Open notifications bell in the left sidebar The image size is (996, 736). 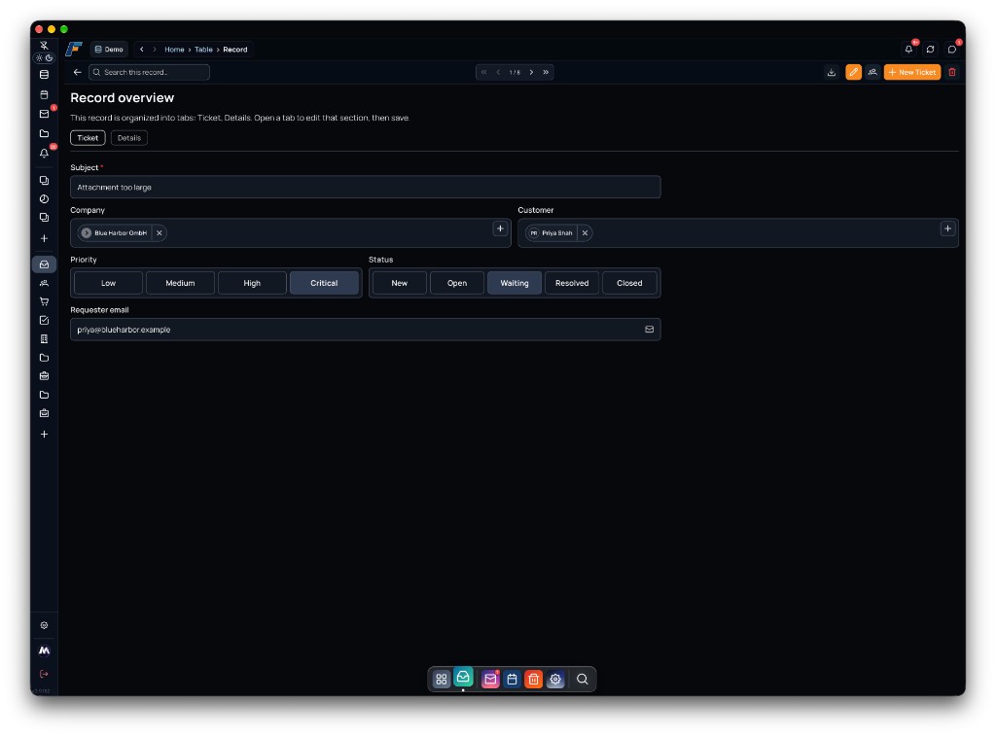[44, 153]
